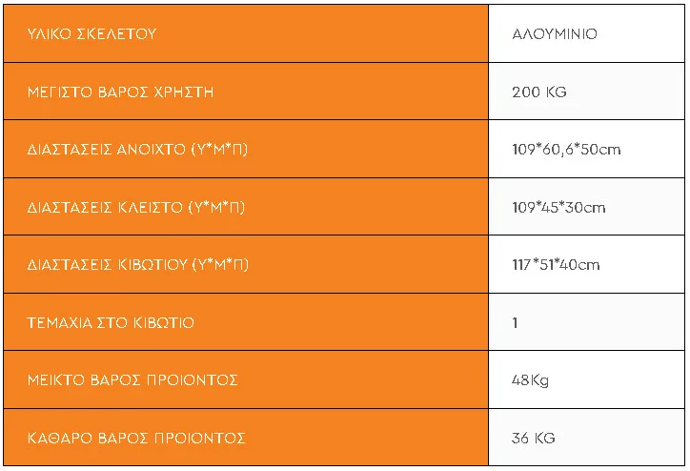Select the 36 KG weight value
This screenshot has height=471, width=690.
533,438
